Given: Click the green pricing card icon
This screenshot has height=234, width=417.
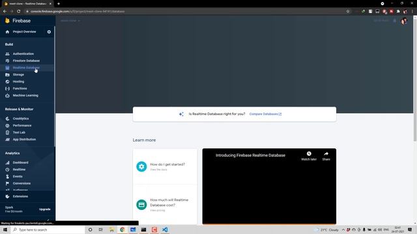Looking at the screenshot, I should point(141,205).
